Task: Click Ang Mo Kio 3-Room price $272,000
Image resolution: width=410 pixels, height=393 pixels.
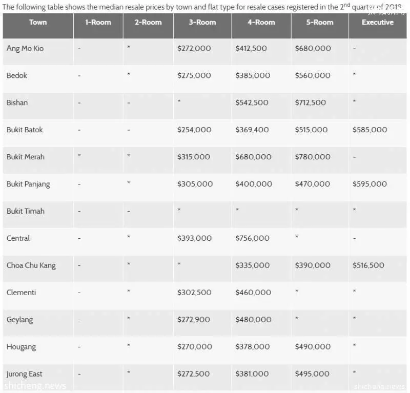Action: [194, 48]
